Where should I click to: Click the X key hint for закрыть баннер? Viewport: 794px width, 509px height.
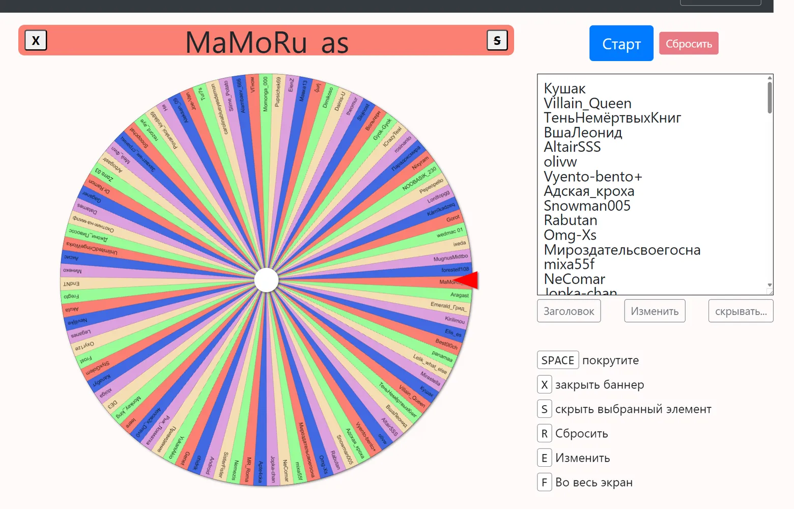tap(544, 384)
